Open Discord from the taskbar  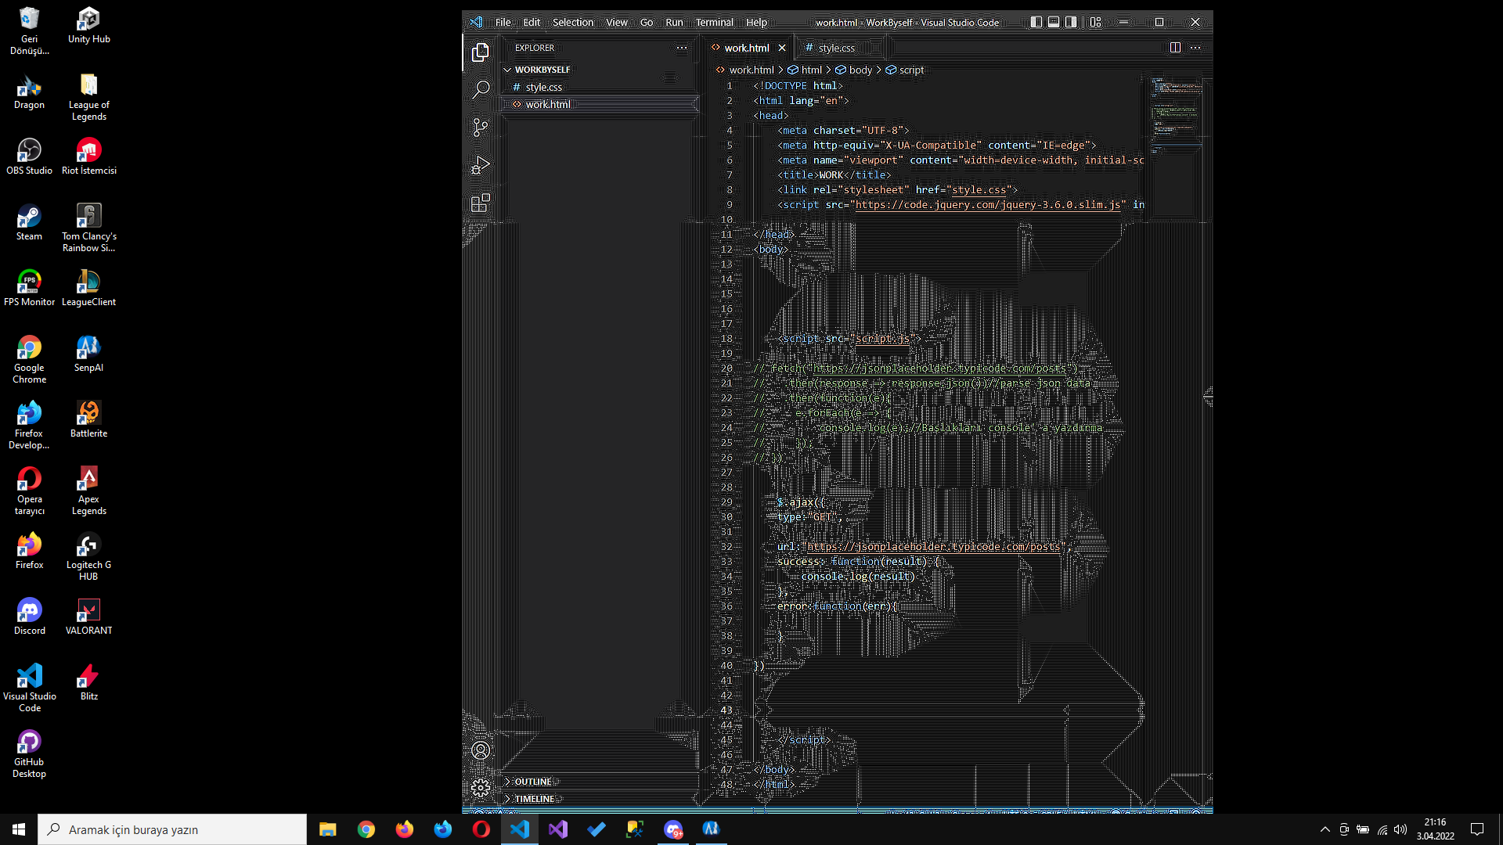click(x=673, y=829)
